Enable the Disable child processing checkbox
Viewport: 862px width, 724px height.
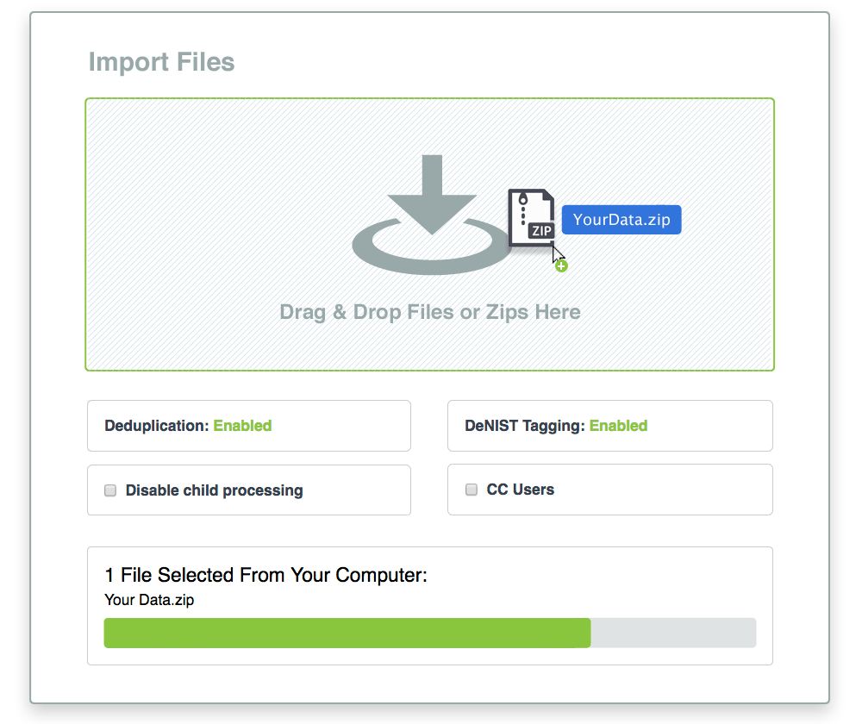tap(110, 490)
